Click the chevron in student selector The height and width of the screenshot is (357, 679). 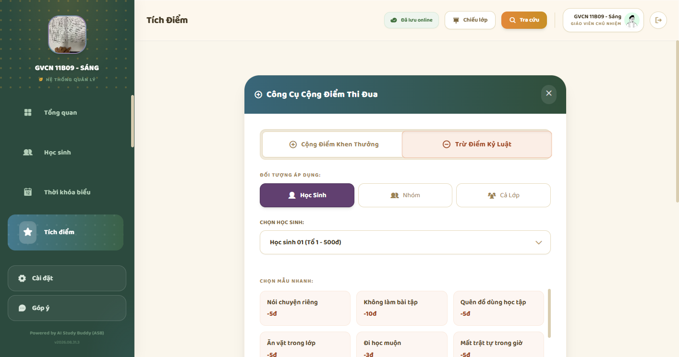click(x=539, y=242)
